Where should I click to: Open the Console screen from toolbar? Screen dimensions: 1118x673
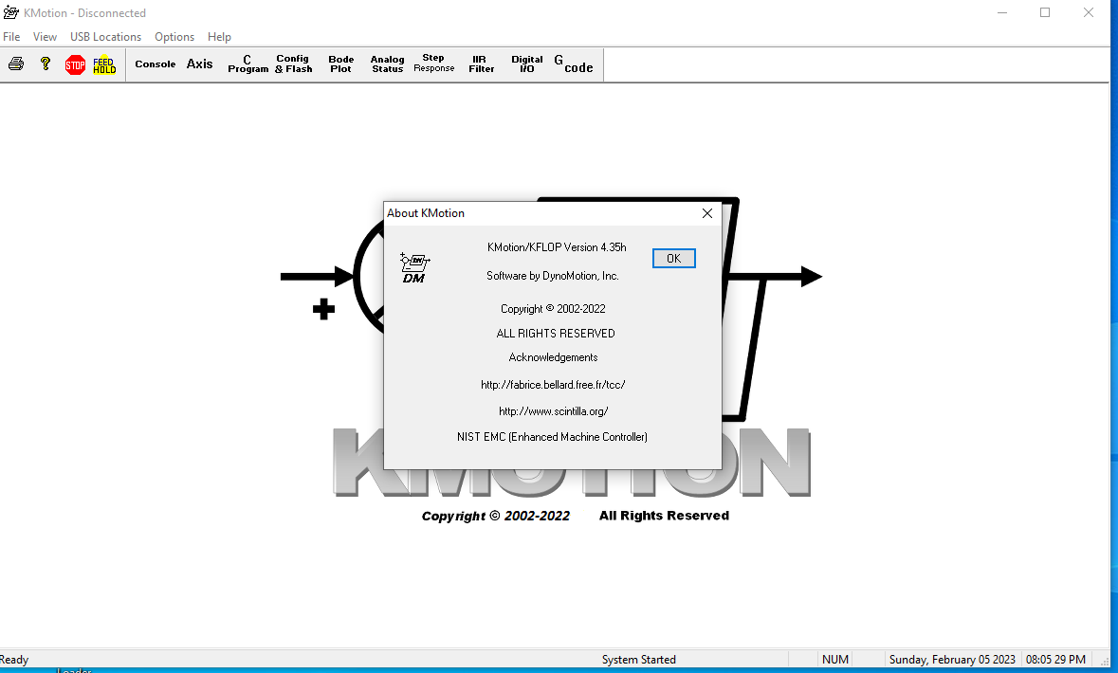point(156,64)
